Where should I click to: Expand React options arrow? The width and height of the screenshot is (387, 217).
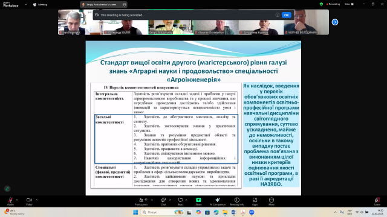[x=186, y=200]
